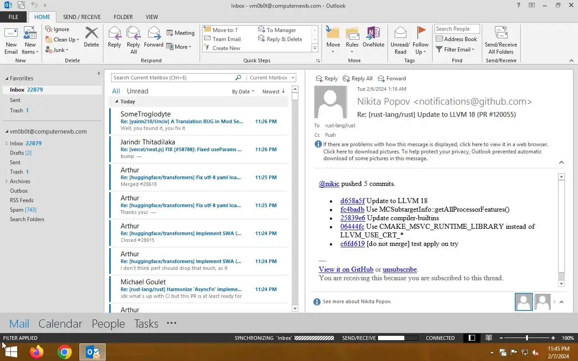Select To Manager quick step
578x361 pixels.
point(277,30)
